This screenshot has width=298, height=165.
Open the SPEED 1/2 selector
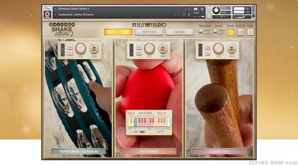tap(241, 32)
